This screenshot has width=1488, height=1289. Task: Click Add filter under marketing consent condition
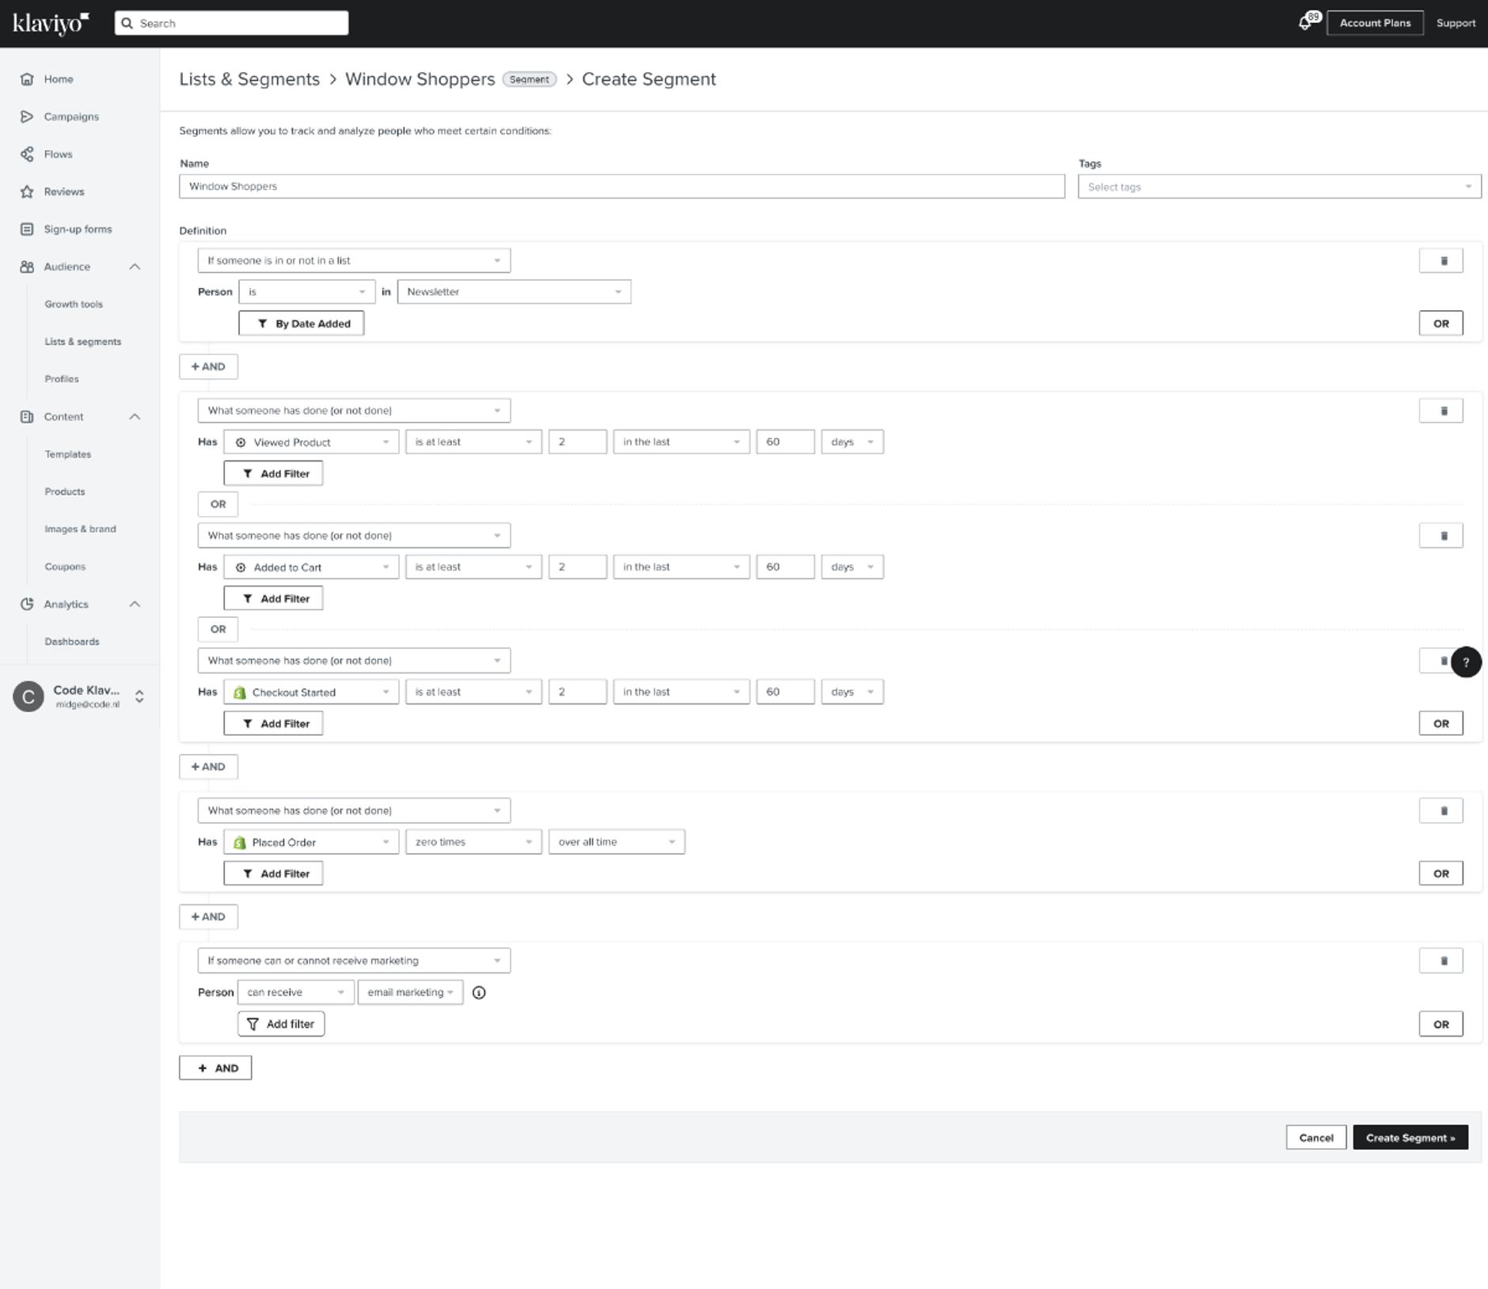pyautogui.click(x=281, y=1024)
